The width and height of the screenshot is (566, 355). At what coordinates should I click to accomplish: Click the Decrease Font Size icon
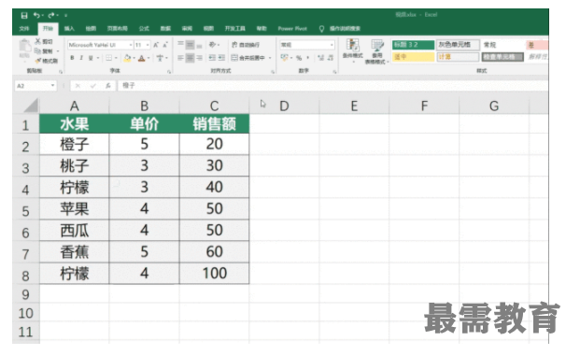165,45
